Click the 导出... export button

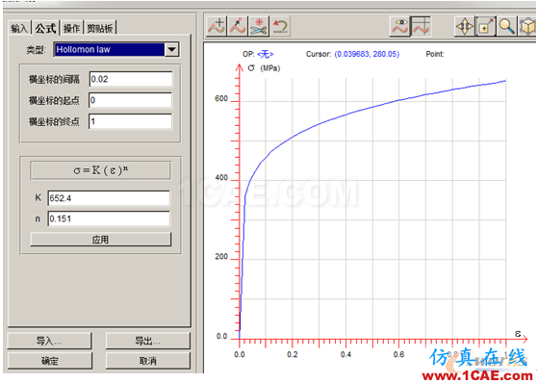tap(147, 341)
